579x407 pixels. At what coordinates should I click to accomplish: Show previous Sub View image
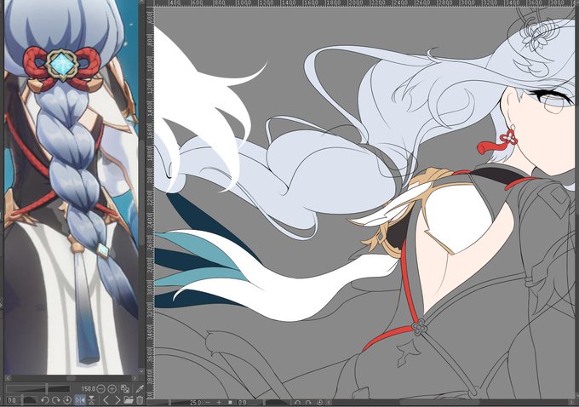coord(106,400)
